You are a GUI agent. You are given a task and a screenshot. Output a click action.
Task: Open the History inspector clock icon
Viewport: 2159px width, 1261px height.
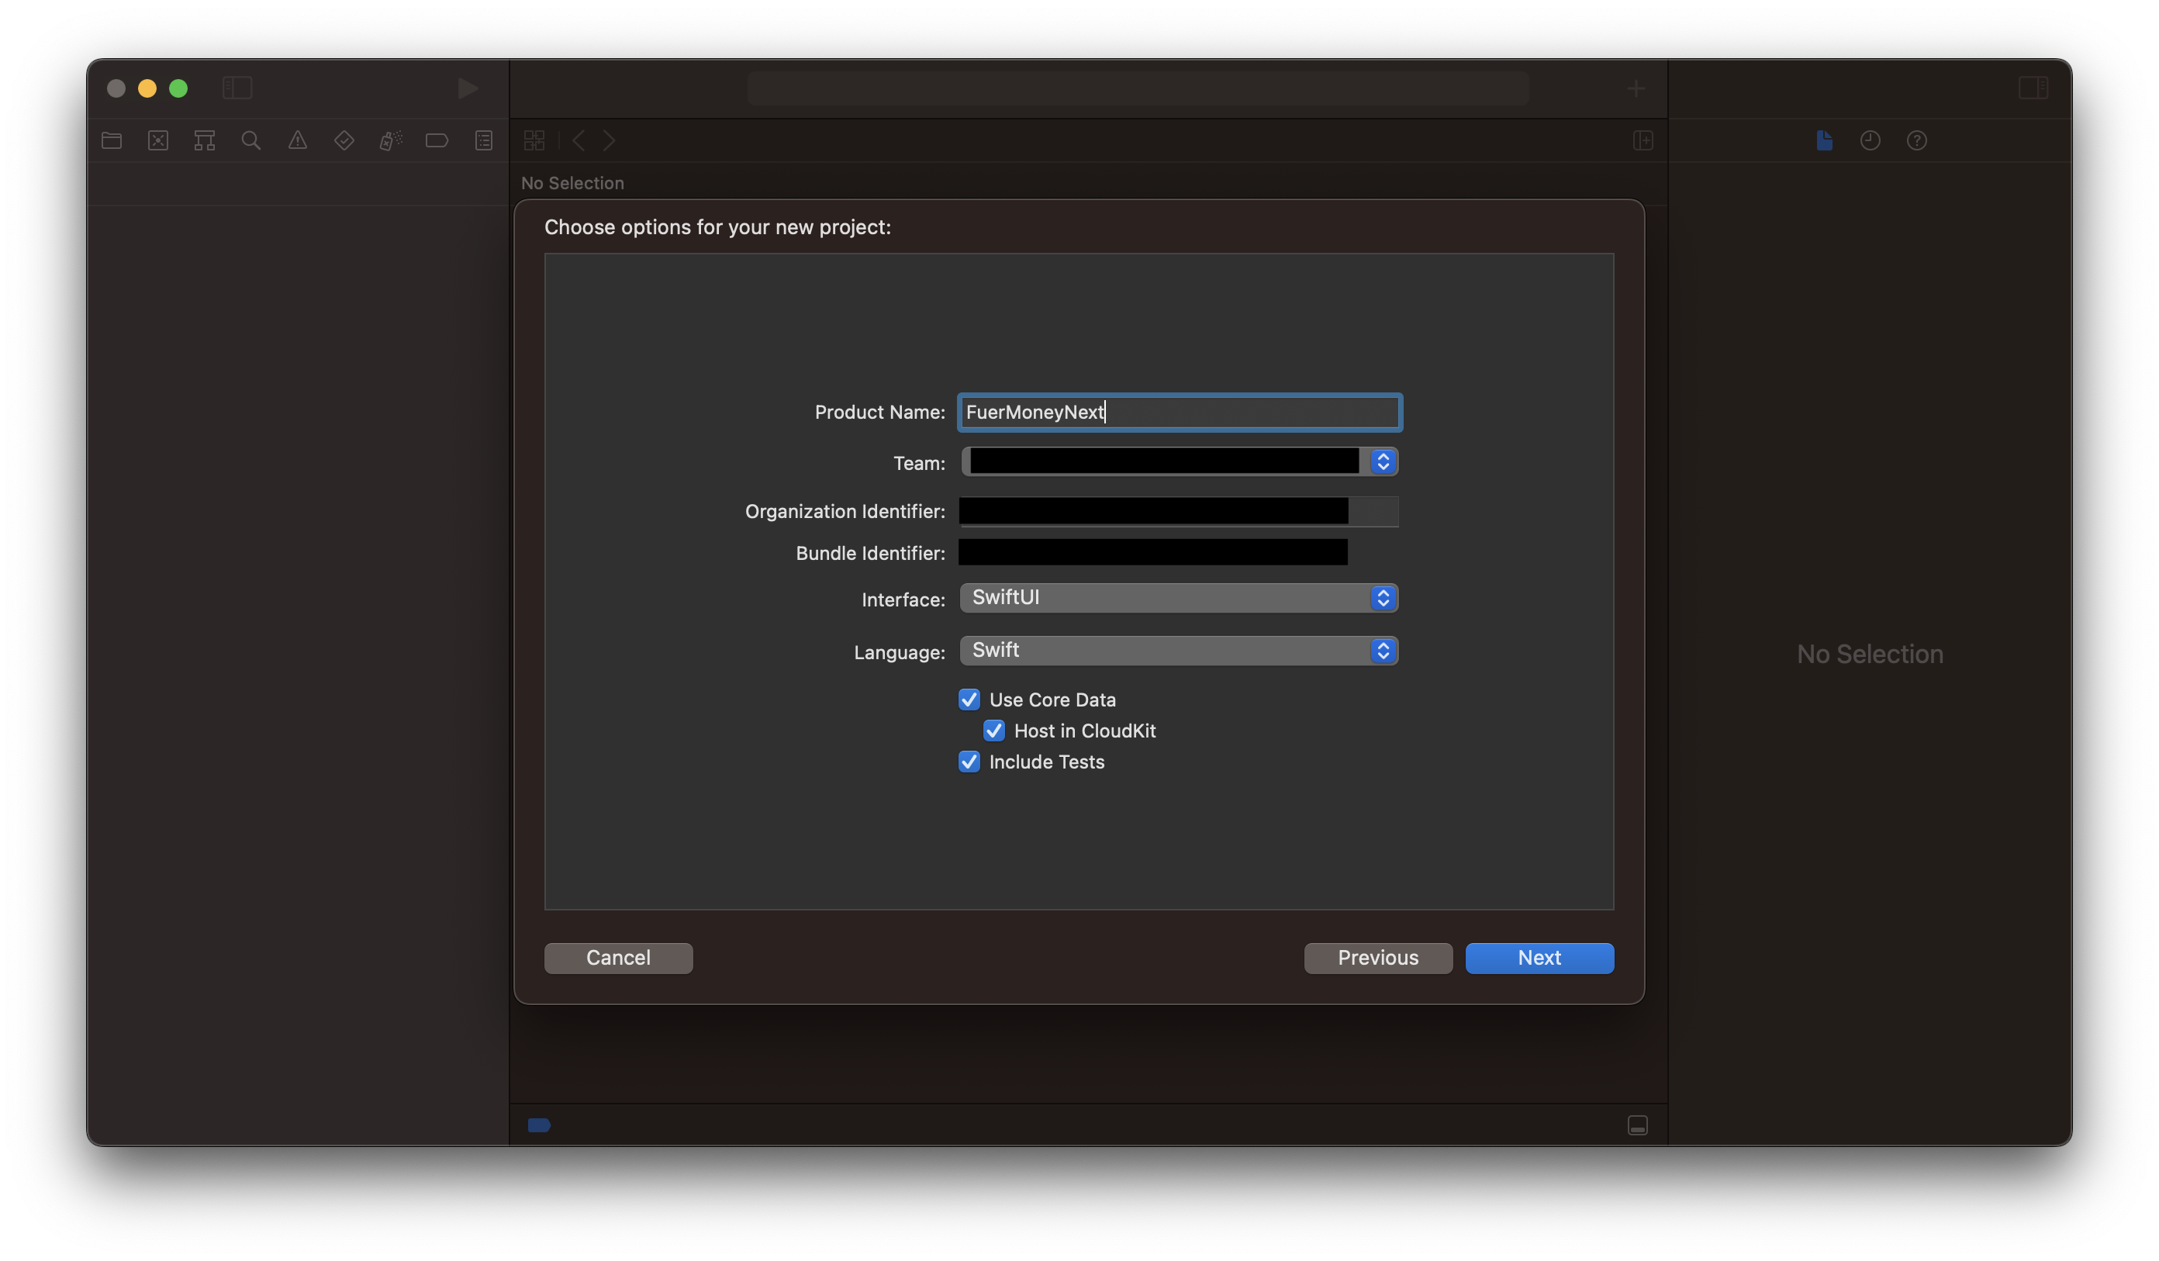click(1871, 140)
